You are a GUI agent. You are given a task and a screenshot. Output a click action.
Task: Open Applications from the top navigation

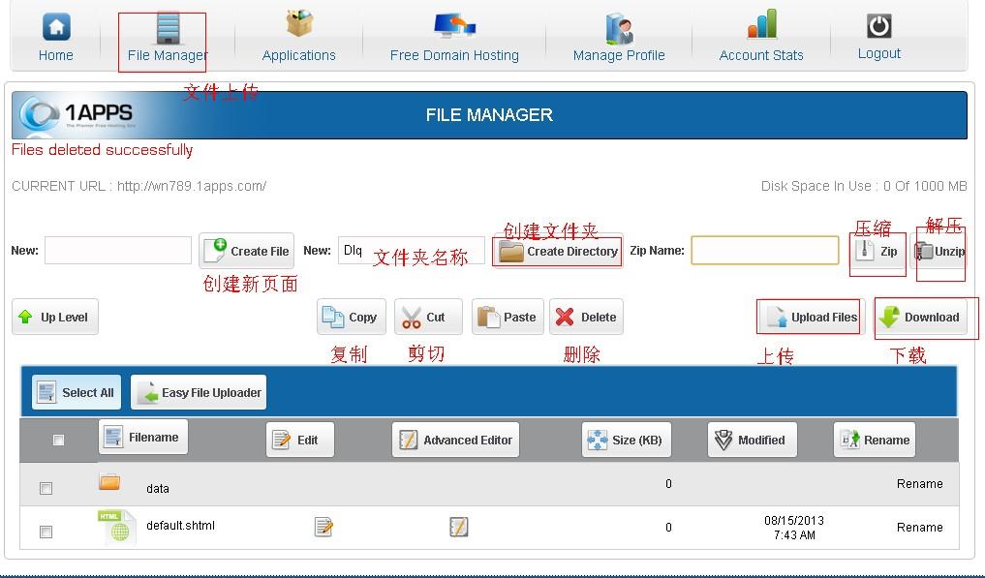[298, 25]
